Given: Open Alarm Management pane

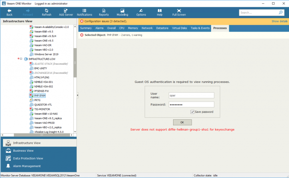Looking at the screenshot, I should 40,166.
